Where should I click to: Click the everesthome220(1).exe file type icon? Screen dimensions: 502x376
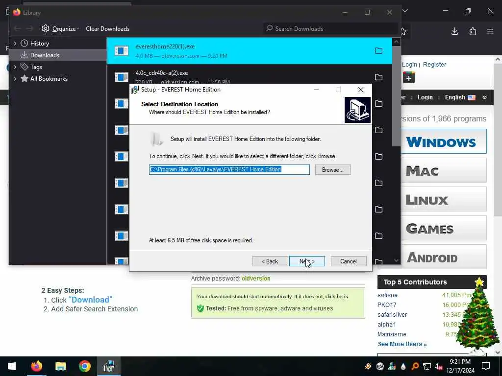(x=122, y=51)
